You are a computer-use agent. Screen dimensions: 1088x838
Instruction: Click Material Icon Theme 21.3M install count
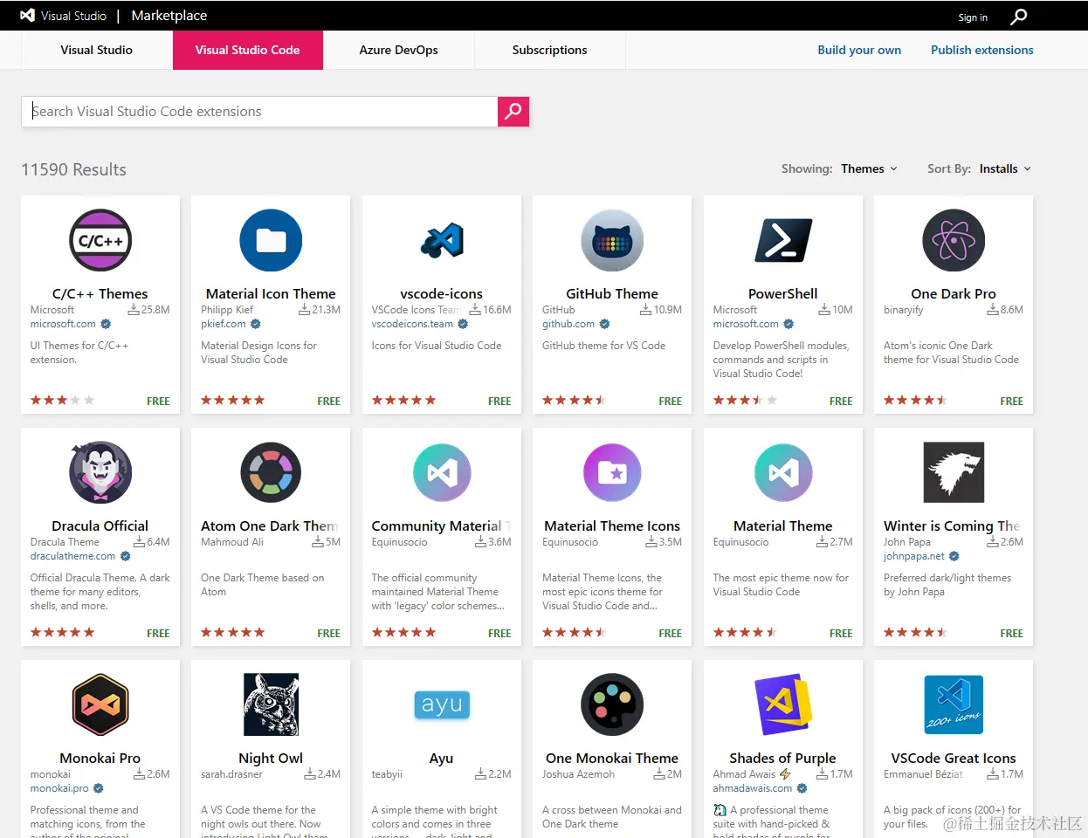coord(320,310)
